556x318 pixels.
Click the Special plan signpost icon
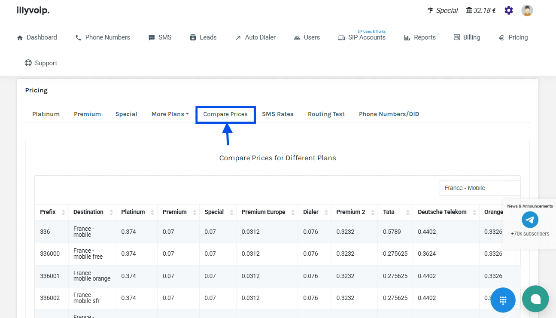coord(430,10)
